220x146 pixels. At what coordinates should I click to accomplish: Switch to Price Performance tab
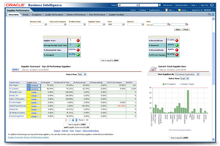[x=97, y=15]
